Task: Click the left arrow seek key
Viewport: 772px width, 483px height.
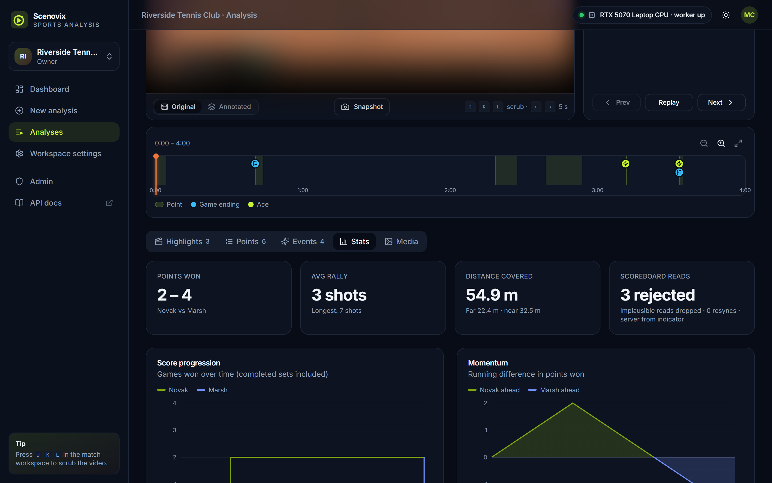Action: [x=536, y=107]
